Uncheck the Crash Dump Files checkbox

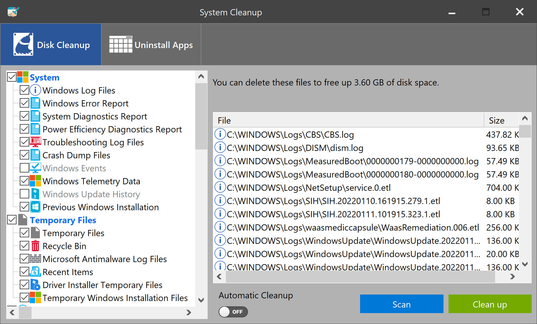(x=24, y=155)
